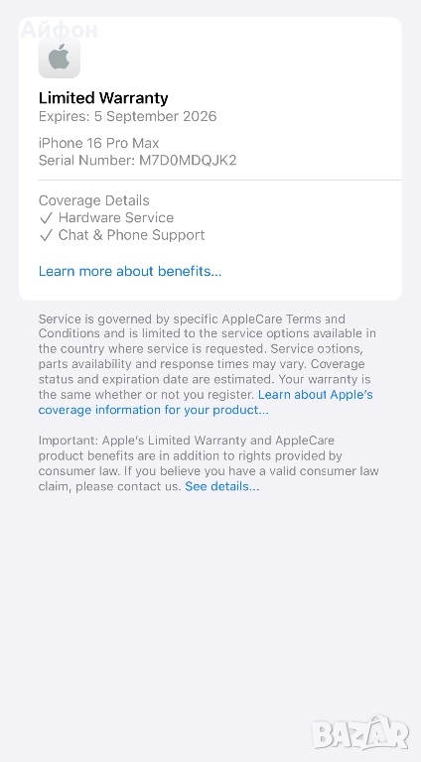The height and width of the screenshot is (762, 421).
Task: Tap the serial number M7D0MDQJK2
Action: coord(188,161)
